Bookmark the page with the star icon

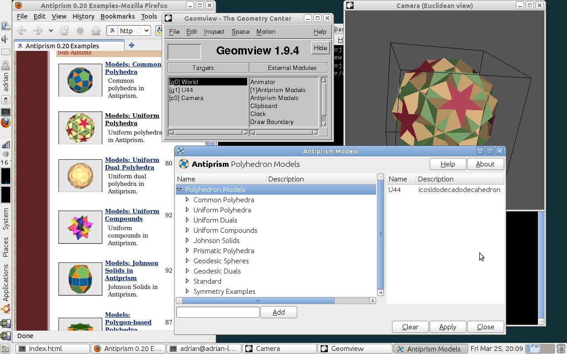[139, 31]
